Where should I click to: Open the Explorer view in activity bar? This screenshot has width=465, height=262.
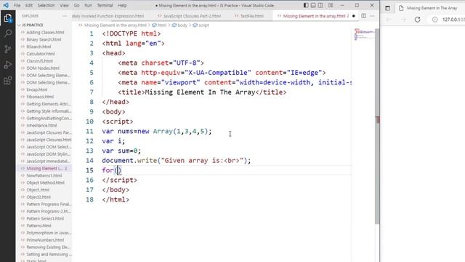[8, 18]
